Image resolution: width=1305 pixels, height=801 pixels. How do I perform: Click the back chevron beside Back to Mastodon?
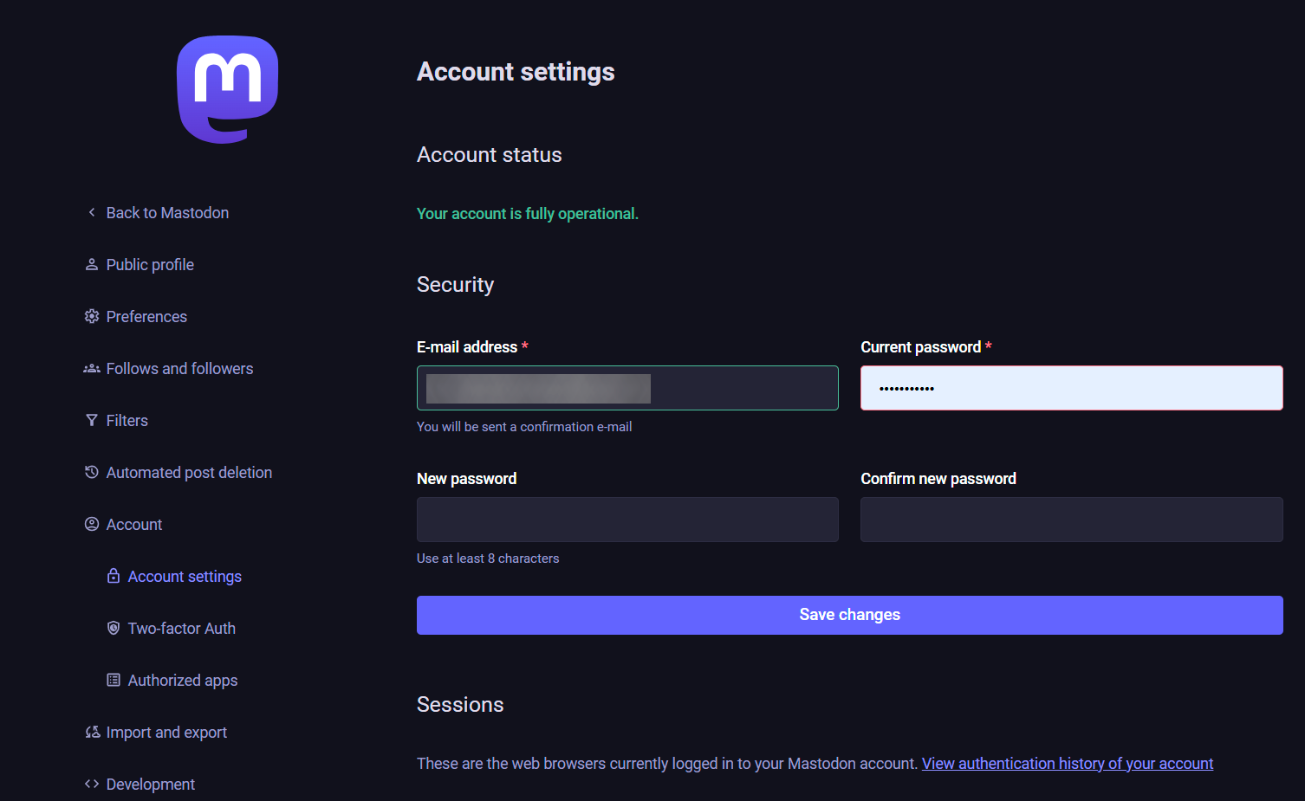coord(92,212)
